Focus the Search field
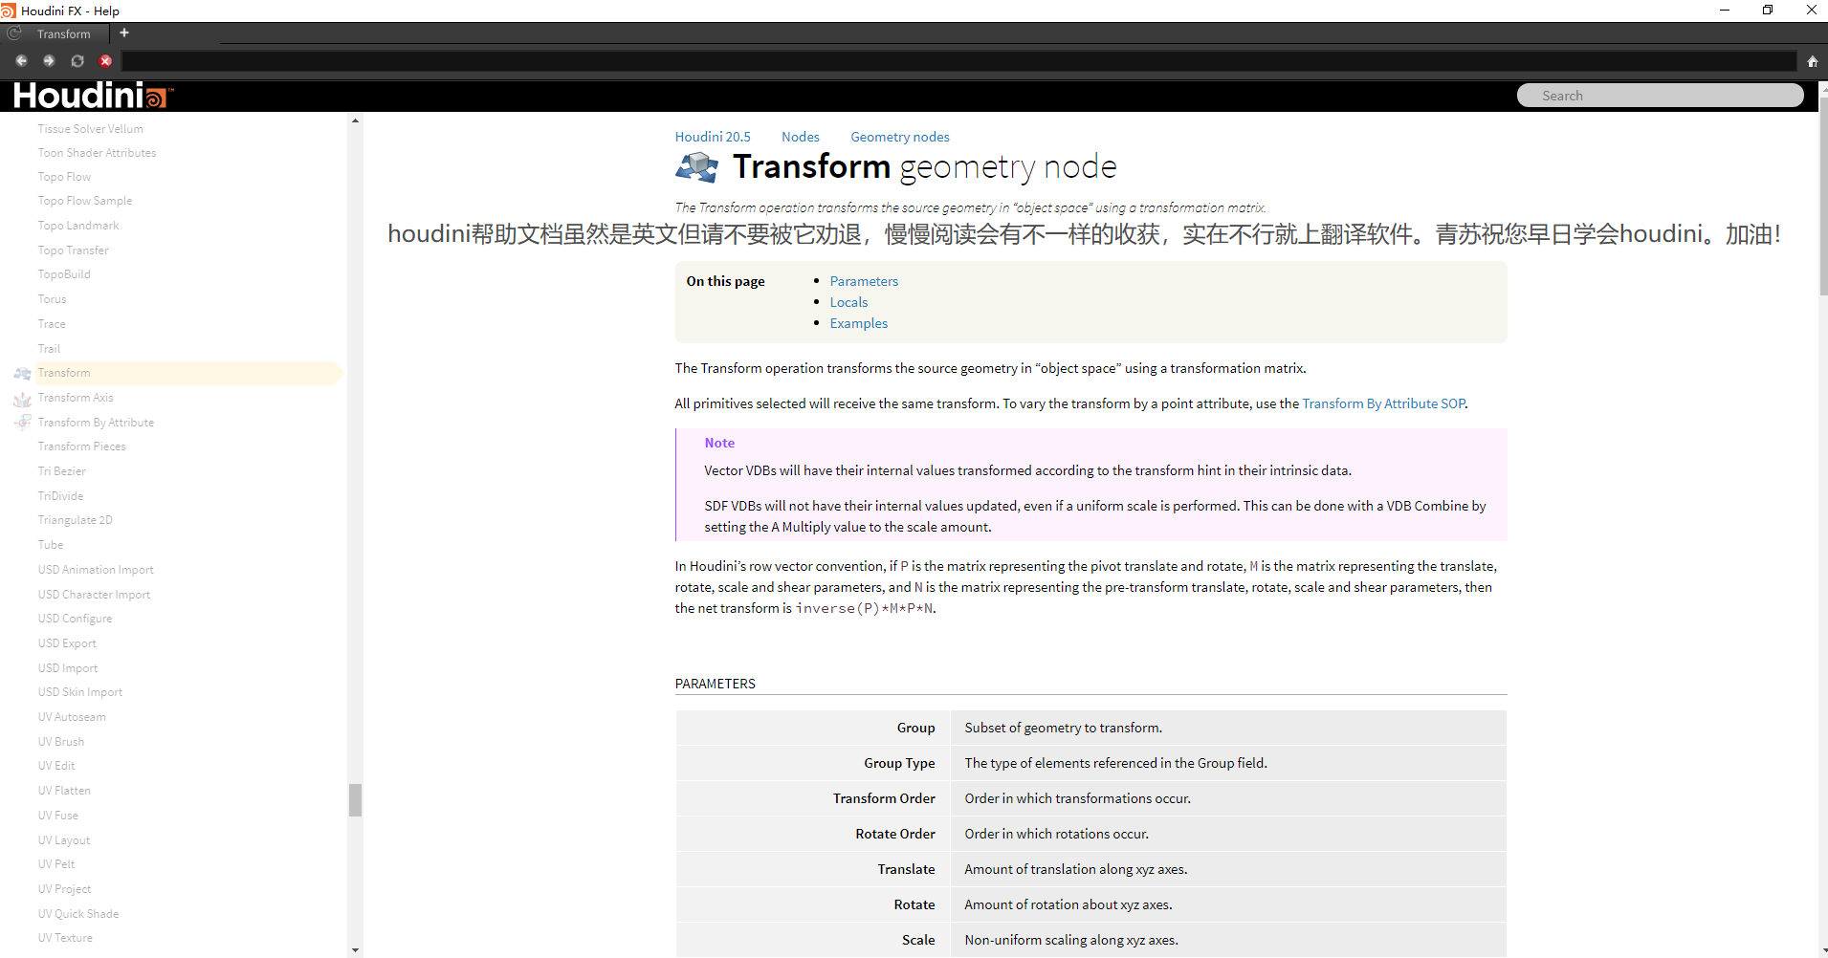 (1660, 96)
